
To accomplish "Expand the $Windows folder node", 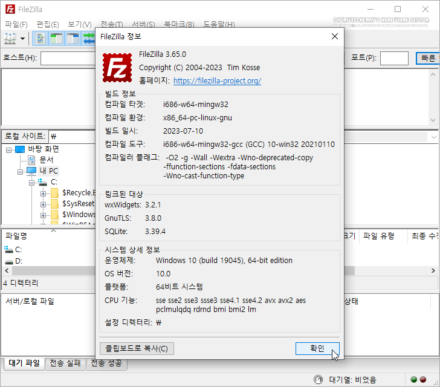I will [x=43, y=216].
